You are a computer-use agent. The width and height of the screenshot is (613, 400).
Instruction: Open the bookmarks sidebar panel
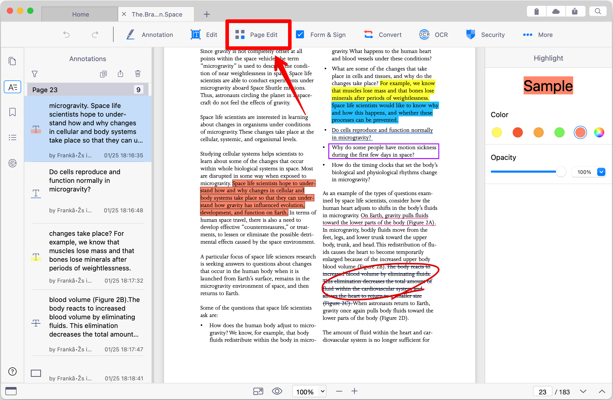(12, 112)
